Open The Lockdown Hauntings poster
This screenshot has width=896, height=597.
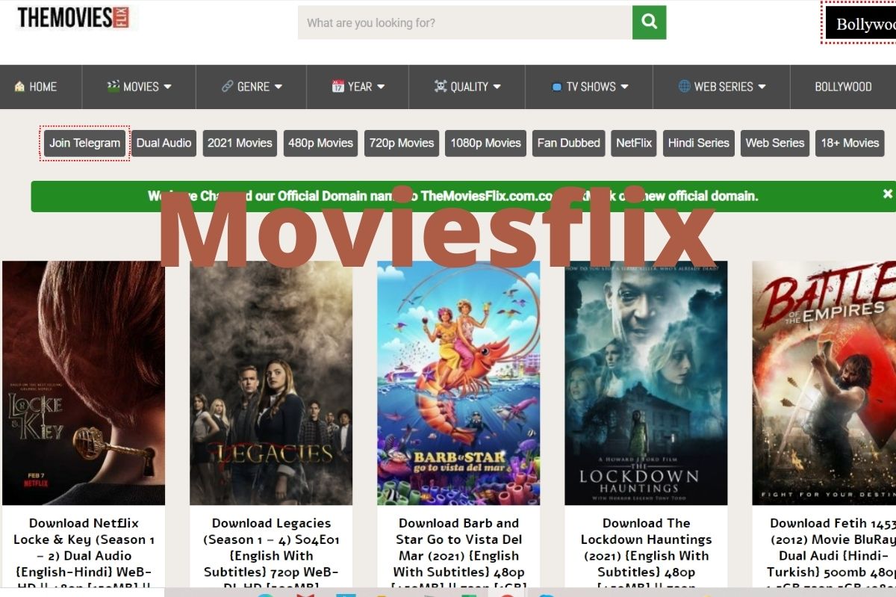coord(646,383)
